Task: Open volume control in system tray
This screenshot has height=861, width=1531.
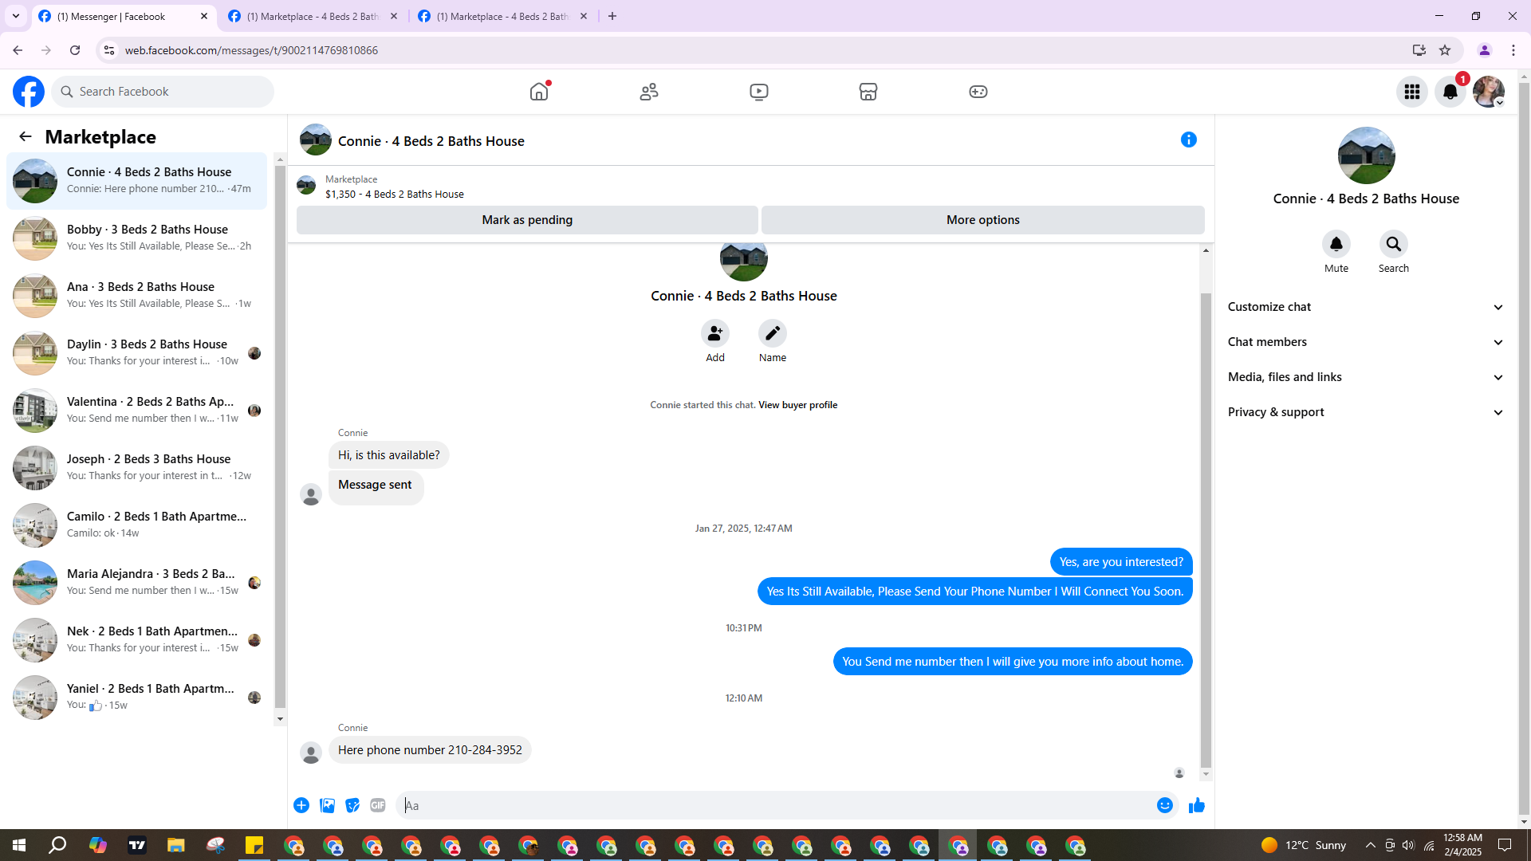Action: 1408,845
